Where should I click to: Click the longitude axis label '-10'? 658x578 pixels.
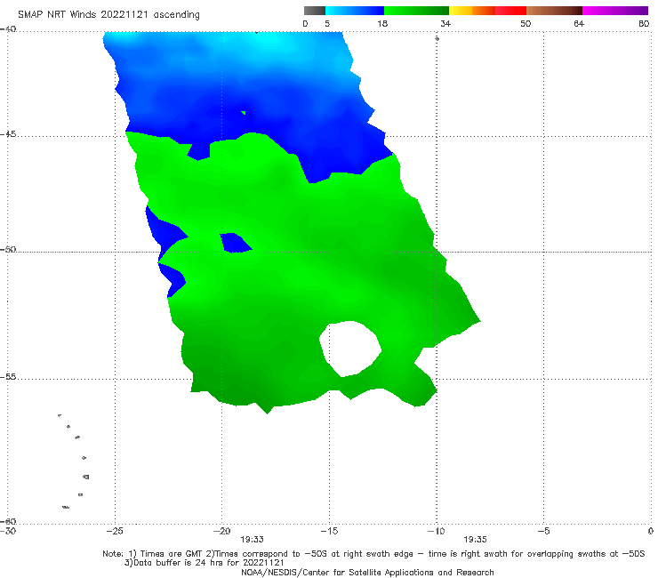coord(436,531)
